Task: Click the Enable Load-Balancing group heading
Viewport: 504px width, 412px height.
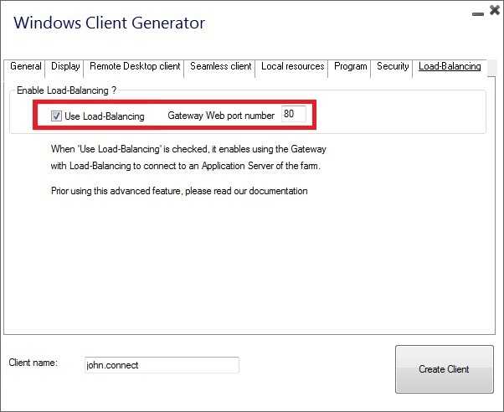Action: (67, 89)
